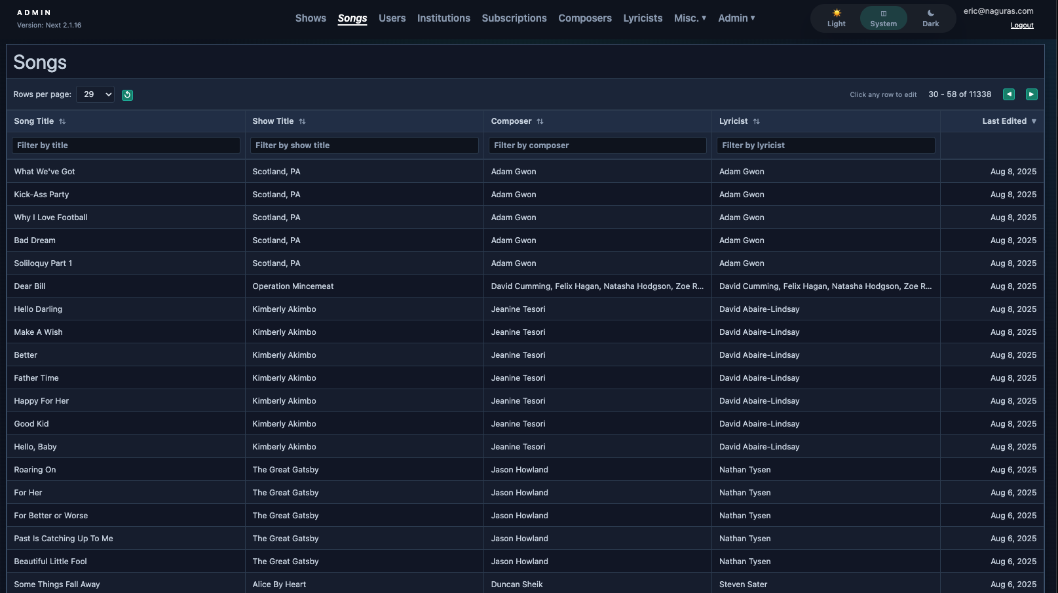The height and width of the screenshot is (593, 1058).
Task: Open the Shows tab
Action: [311, 18]
